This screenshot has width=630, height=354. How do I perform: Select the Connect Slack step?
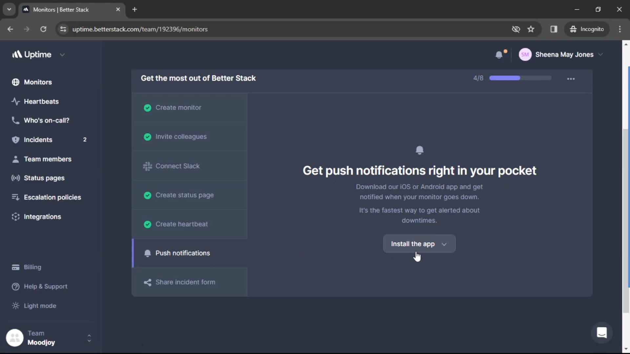[190, 166]
